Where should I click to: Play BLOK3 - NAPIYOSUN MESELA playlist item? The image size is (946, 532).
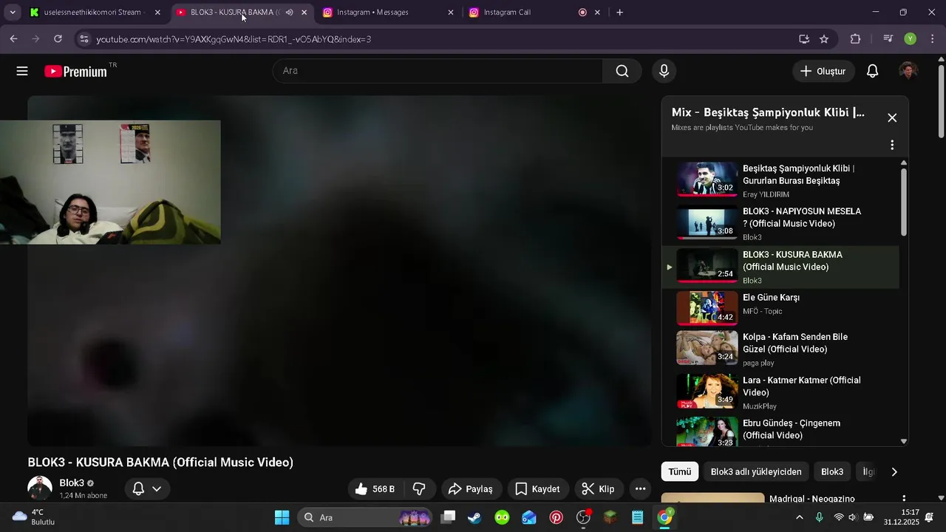(x=780, y=223)
